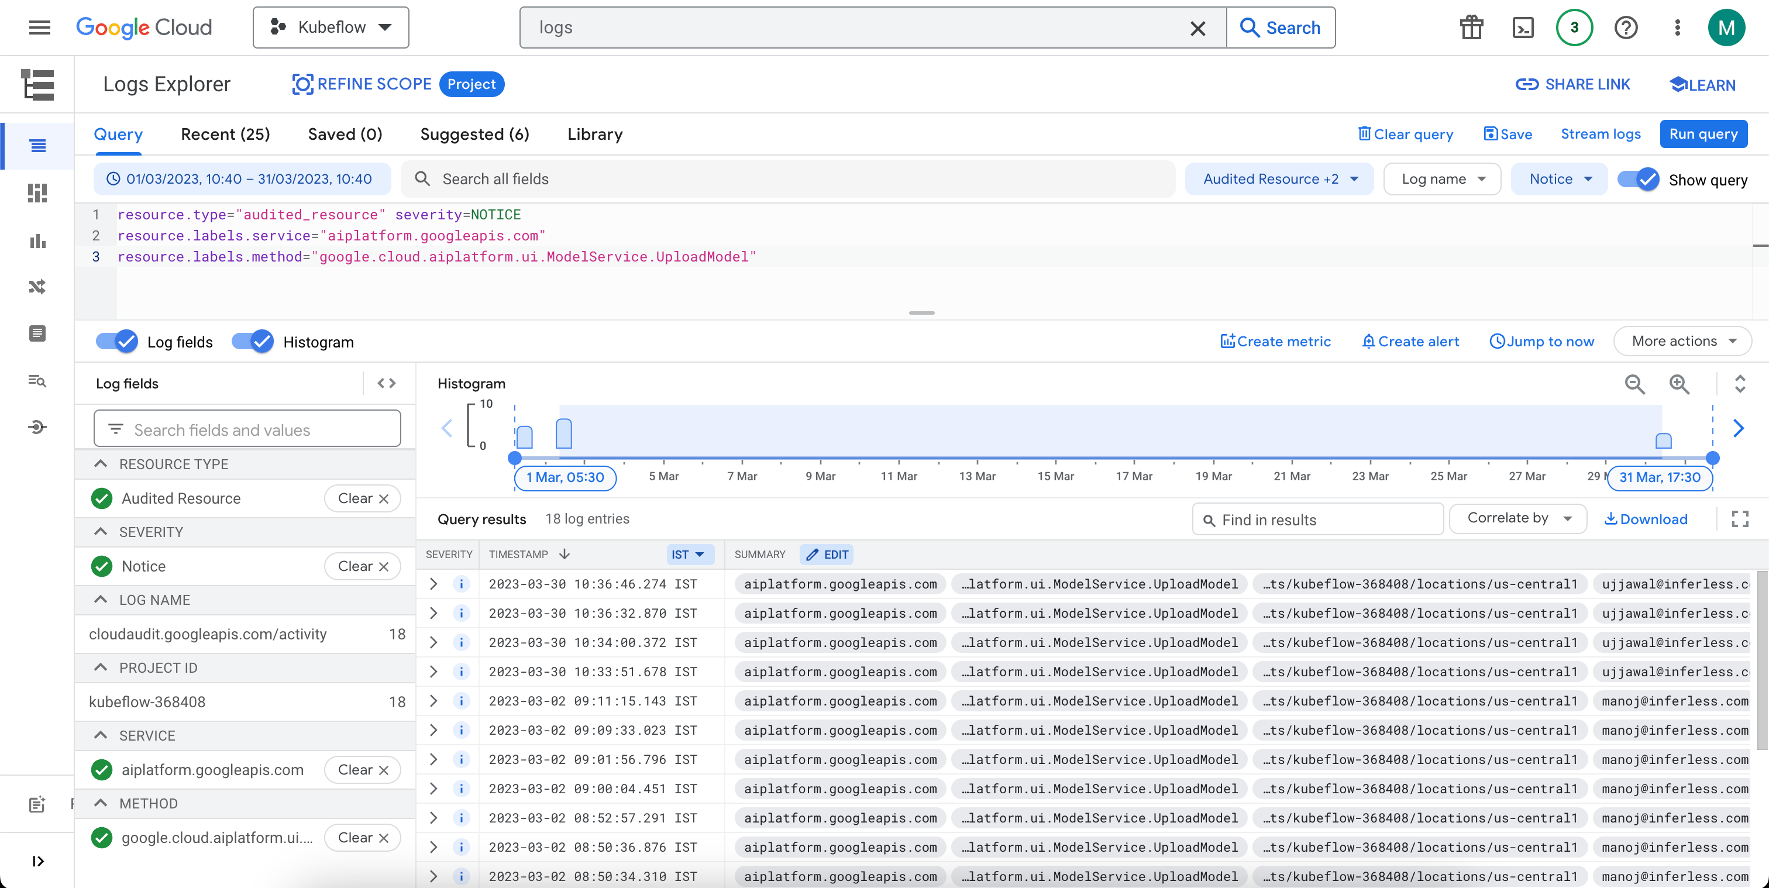Open the Kubeflow project dropdown
The width and height of the screenshot is (1769, 888).
point(331,27)
